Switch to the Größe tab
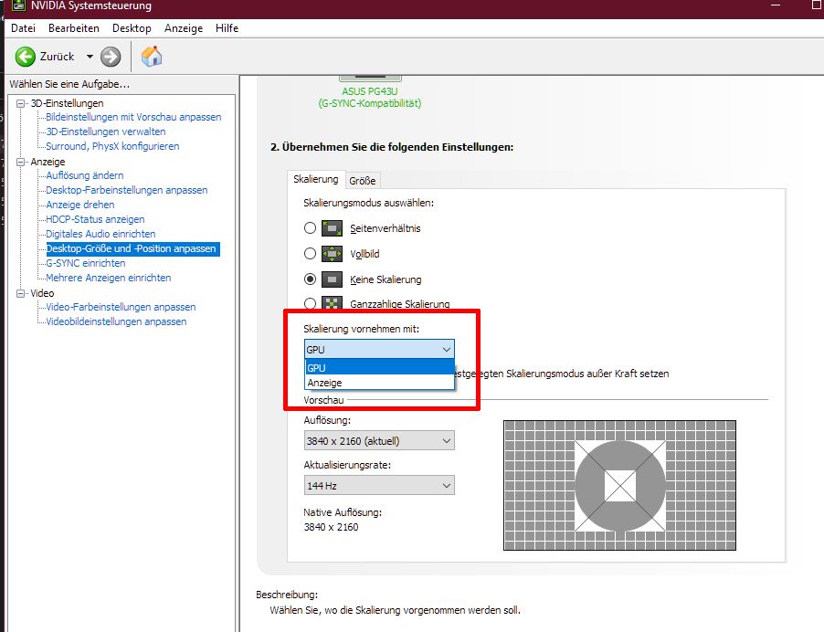The height and width of the screenshot is (632, 824). point(363,181)
